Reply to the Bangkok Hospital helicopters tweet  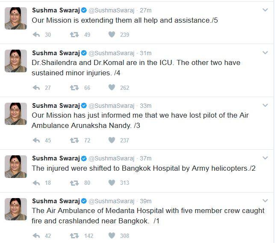click(x=36, y=183)
